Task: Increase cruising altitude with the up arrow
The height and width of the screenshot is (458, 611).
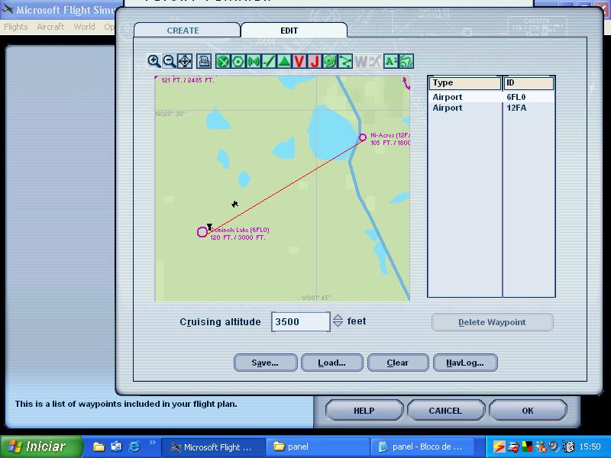Action: click(338, 318)
